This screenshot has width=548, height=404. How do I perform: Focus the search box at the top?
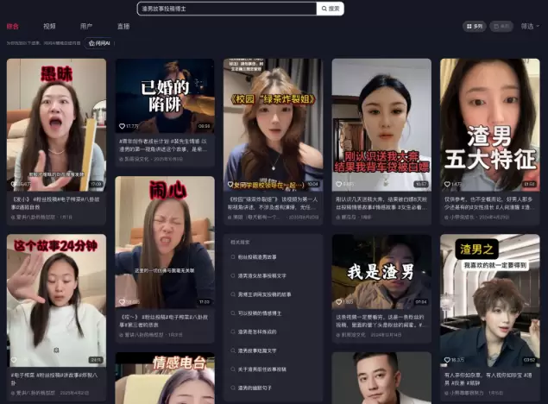tap(227, 9)
